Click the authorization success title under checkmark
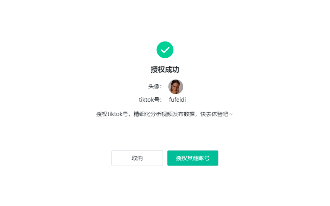The height and width of the screenshot is (206, 330). [x=165, y=70]
